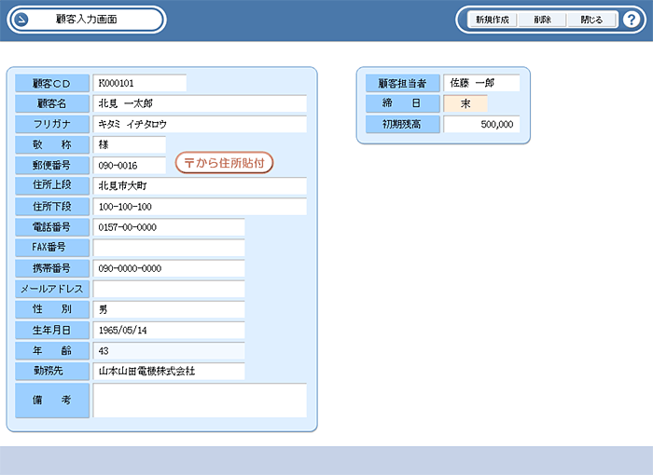Image resolution: width=653 pixels, height=475 pixels.
Task: Click the フリガナ input field
Action: click(x=200, y=124)
